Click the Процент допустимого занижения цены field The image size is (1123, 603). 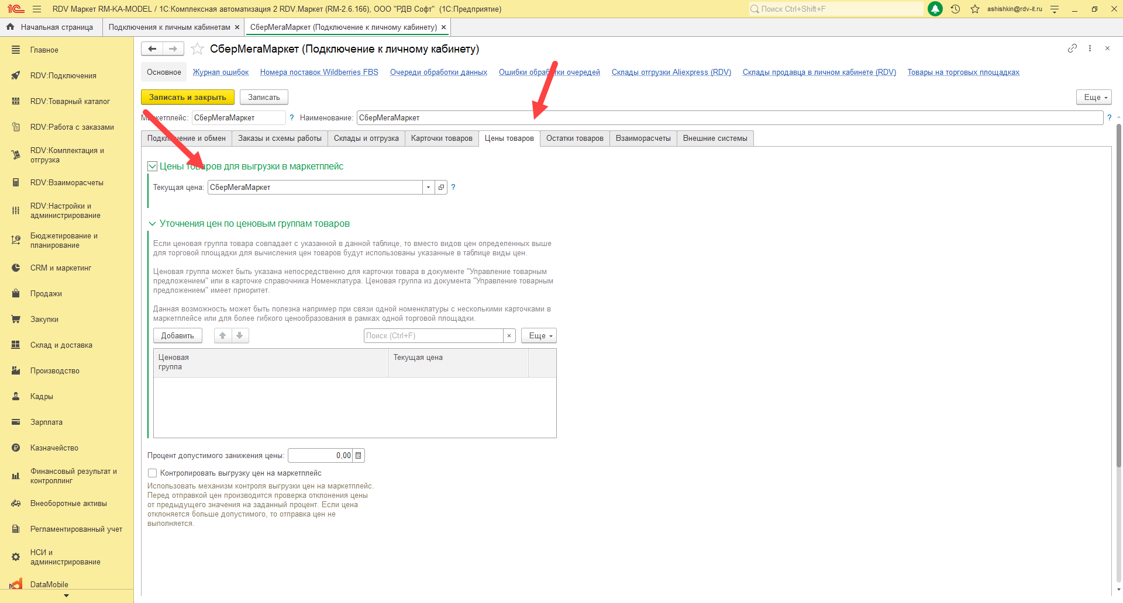pos(321,455)
